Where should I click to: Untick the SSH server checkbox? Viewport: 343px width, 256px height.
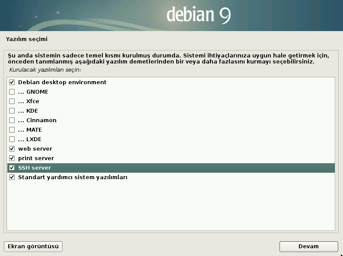tap(12, 168)
